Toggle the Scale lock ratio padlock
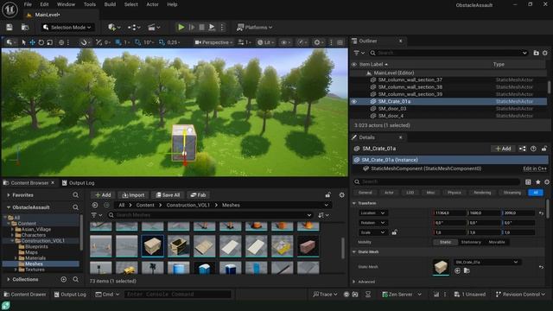The height and width of the screenshot is (311, 553). click(394, 232)
